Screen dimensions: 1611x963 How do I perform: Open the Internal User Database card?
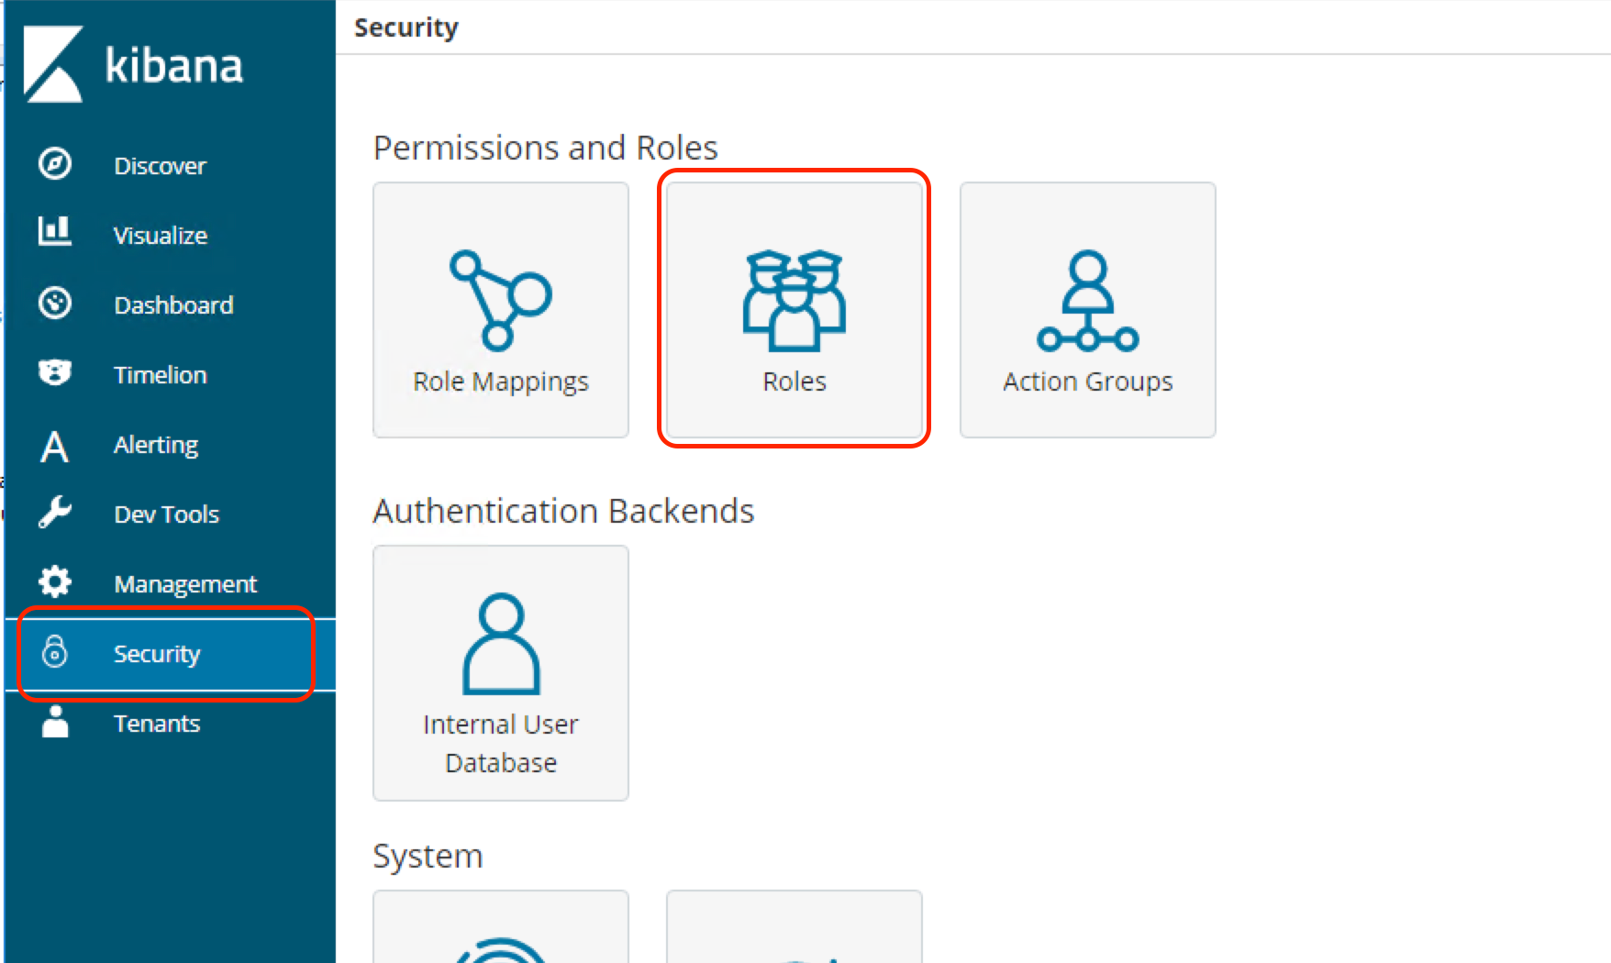click(500, 672)
